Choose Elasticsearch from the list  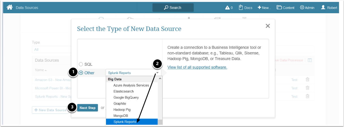coord(124,91)
